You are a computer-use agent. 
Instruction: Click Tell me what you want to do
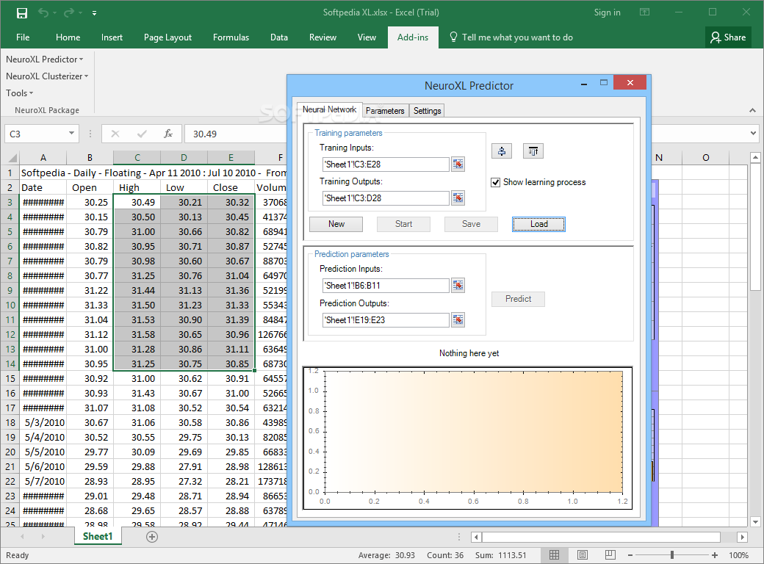coord(511,37)
